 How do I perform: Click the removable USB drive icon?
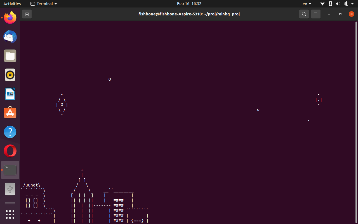(x=10, y=189)
